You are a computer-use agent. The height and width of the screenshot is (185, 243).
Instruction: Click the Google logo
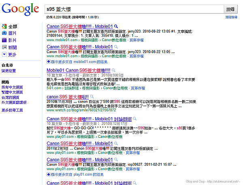[20, 9]
